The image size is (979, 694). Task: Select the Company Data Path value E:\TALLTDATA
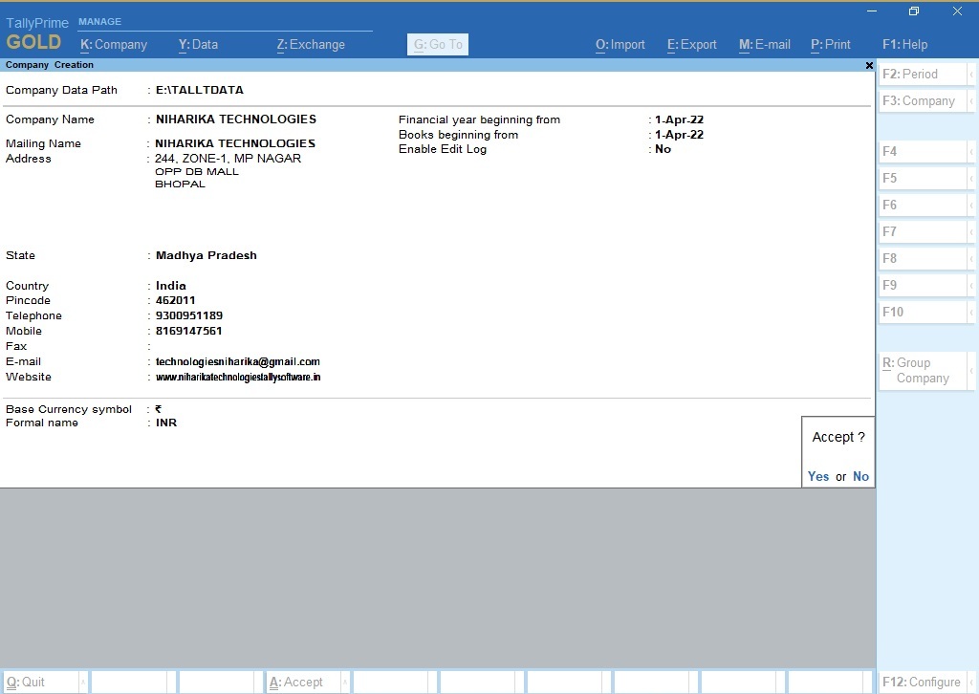200,90
